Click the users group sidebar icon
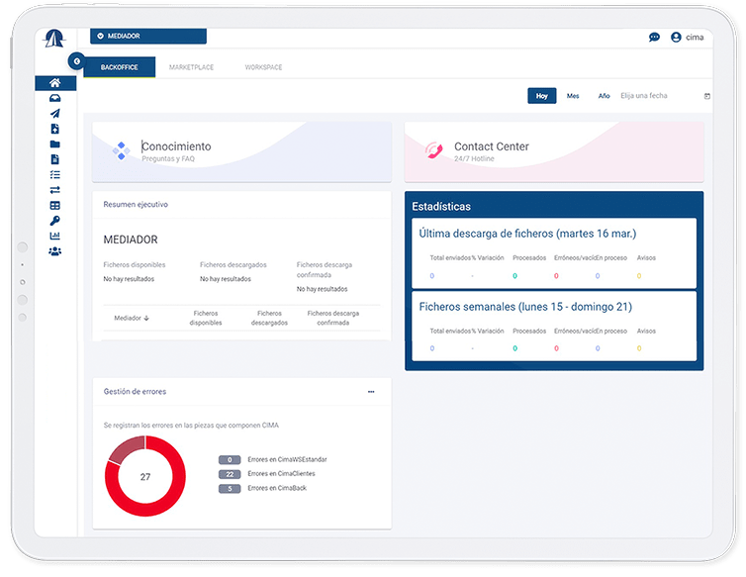Screen dimensions: 746x577 pyautogui.click(x=55, y=251)
